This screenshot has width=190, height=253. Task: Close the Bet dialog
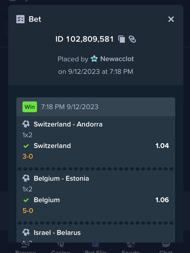click(171, 19)
